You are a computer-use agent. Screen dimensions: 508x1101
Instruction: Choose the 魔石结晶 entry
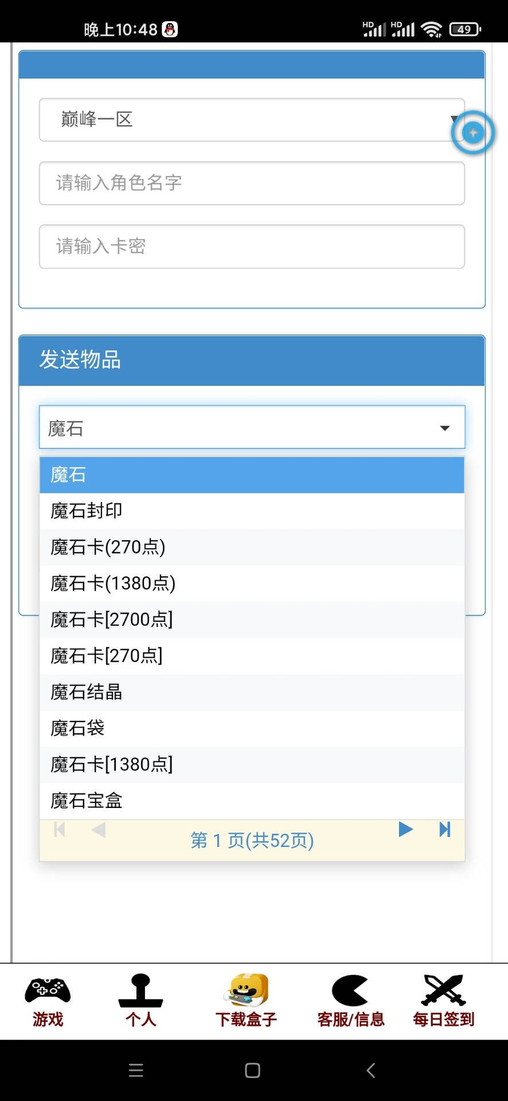[252, 692]
